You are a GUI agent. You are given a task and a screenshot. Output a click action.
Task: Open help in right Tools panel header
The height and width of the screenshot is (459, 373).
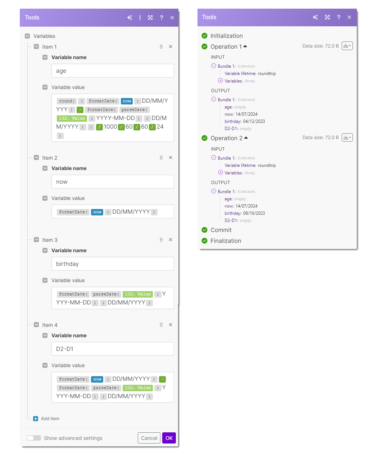click(338, 17)
